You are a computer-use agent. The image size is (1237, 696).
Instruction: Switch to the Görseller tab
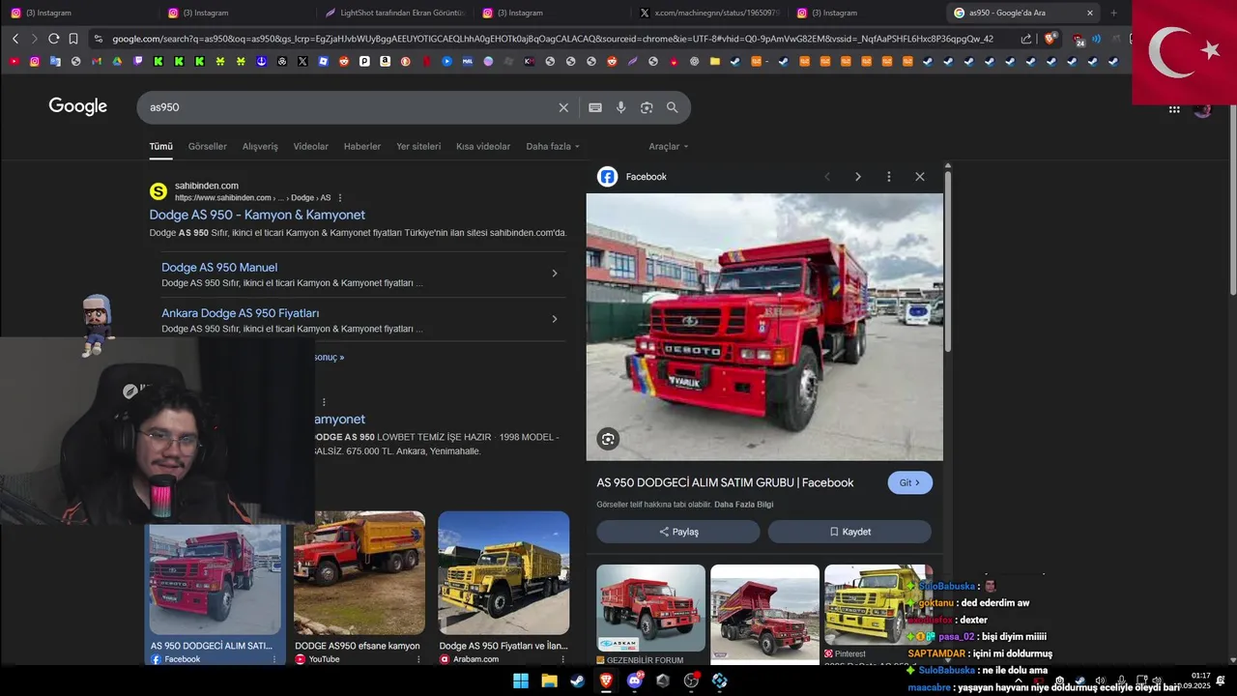tap(208, 147)
